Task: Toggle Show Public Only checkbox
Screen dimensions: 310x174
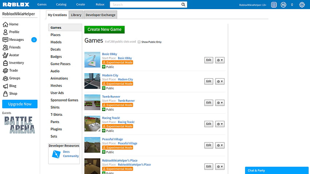Action: pos(139,42)
